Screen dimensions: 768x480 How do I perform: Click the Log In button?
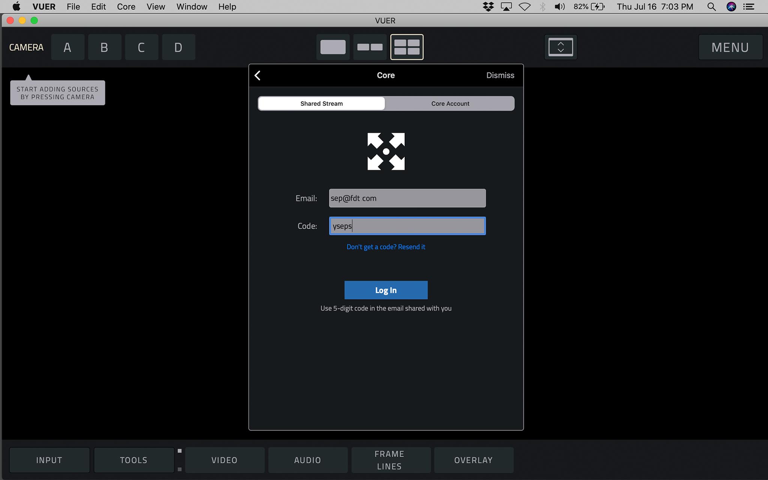[386, 290]
